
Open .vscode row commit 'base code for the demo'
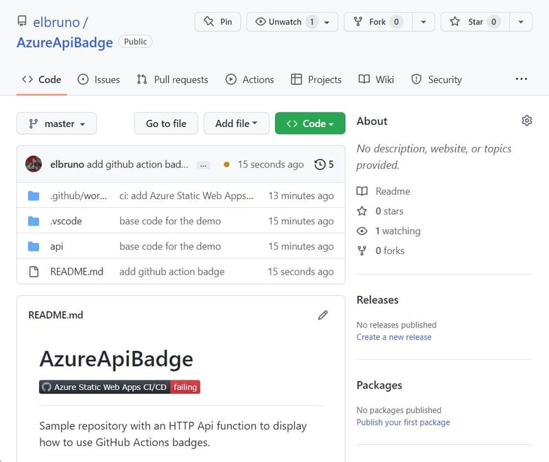point(170,221)
